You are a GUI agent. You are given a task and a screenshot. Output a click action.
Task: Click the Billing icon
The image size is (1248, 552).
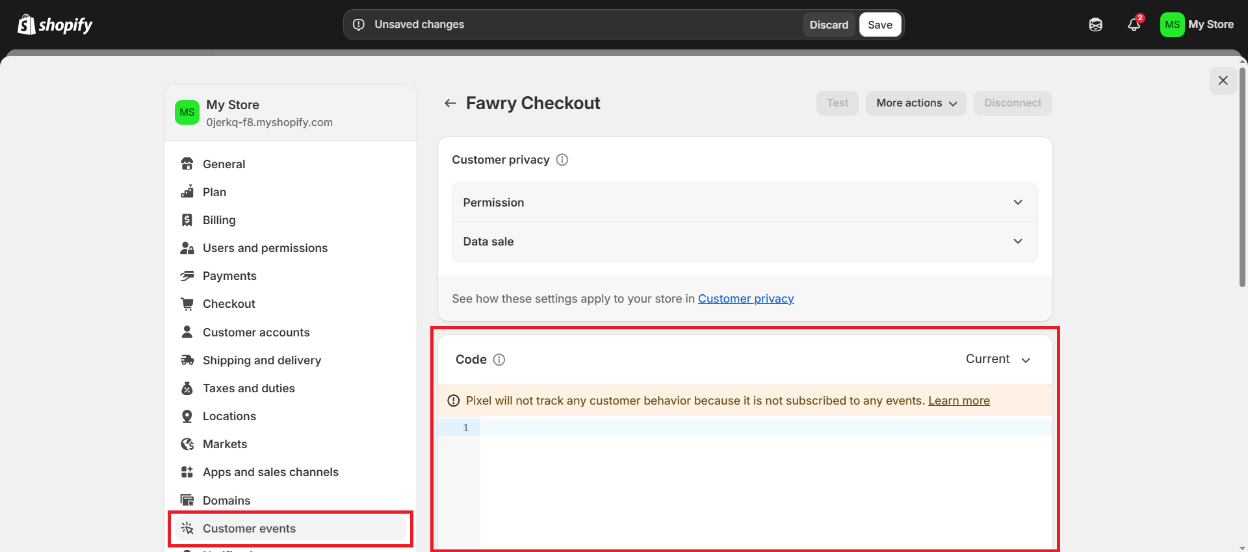click(187, 220)
